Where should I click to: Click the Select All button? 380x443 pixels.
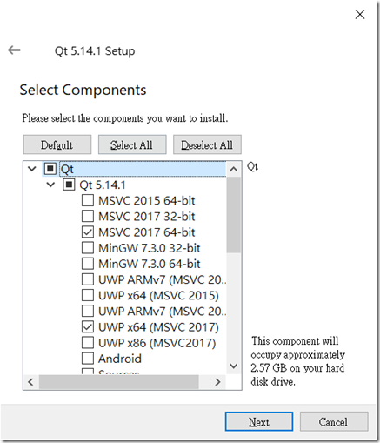coord(132,144)
